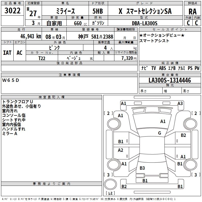The width and height of the screenshot is (202, 202).
Task: Click the C grade under 内装
Action: [x=196, y=23]
